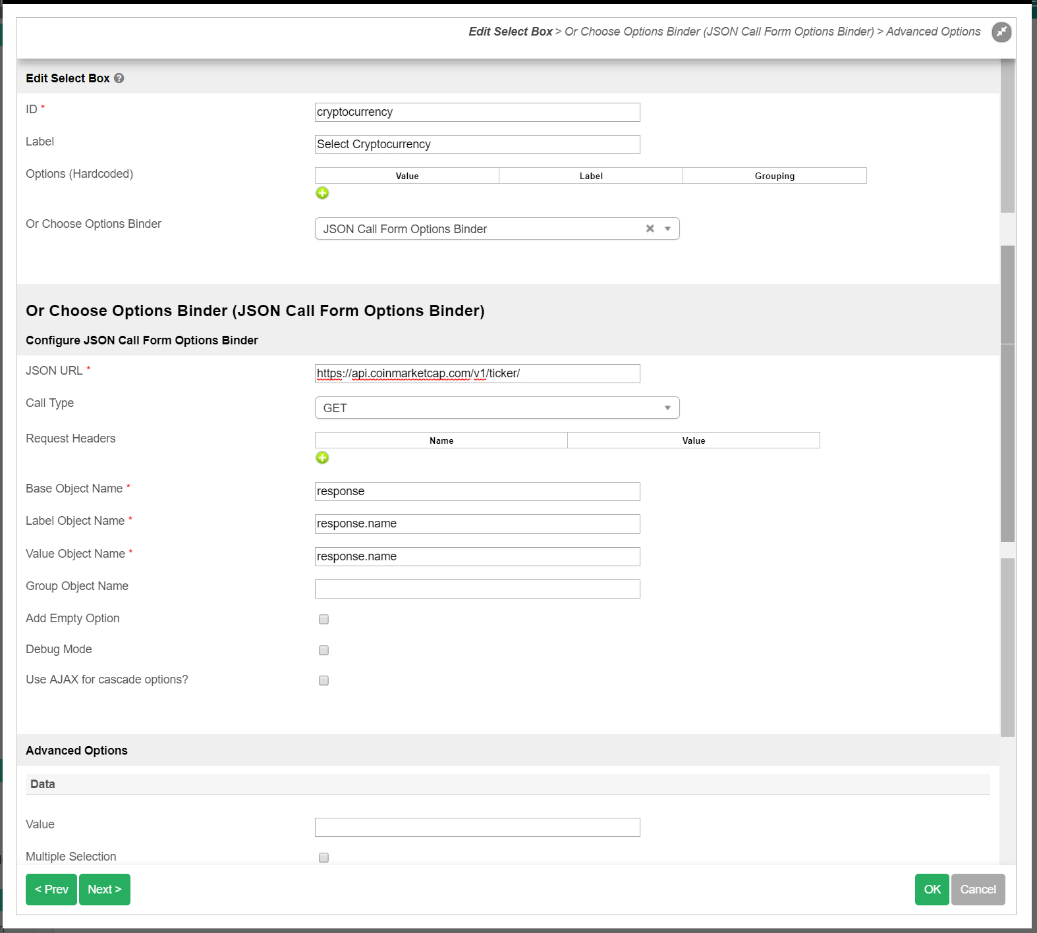Click the Next button
Image resolution: width=1037 pixels, height=933 pixels.
click(105, 890)
